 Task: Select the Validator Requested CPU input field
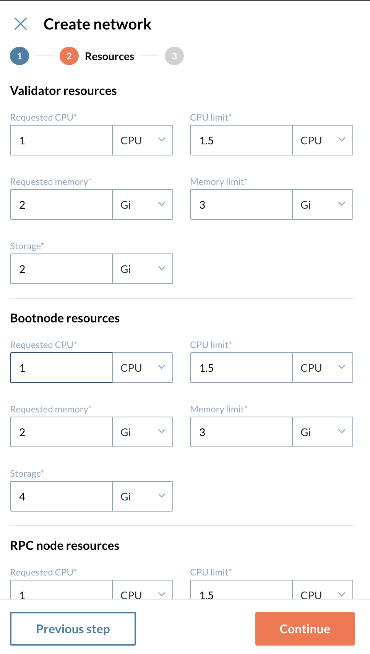pyautogui.click(x=61, y=140)
